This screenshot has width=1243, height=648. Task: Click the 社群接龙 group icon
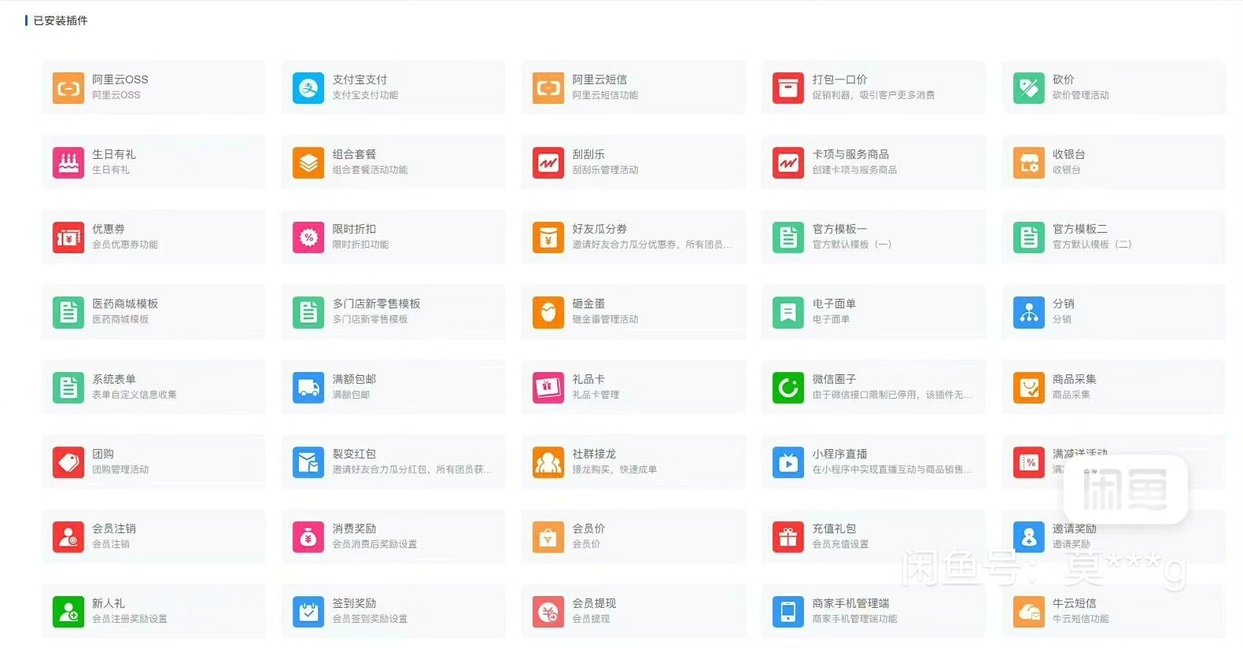[x=548, y=462]
